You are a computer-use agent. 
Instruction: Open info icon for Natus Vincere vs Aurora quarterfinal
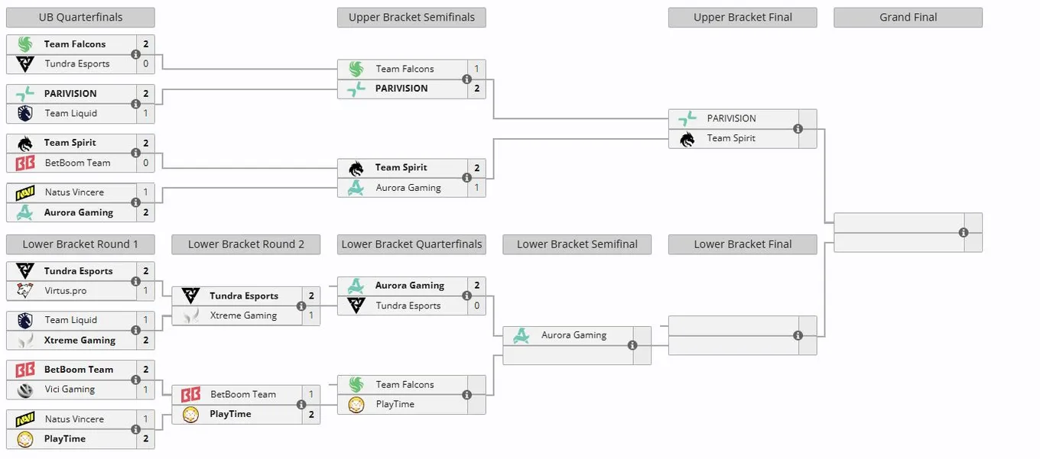coord(135,202)
